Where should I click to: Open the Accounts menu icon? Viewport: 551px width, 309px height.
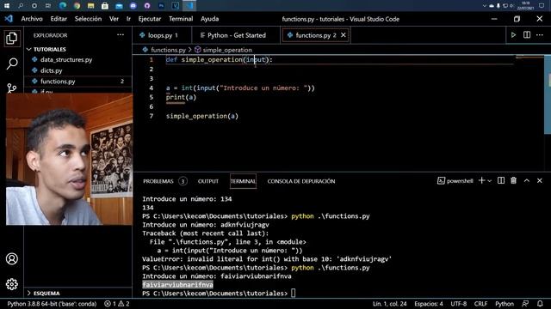click(12, 258)
